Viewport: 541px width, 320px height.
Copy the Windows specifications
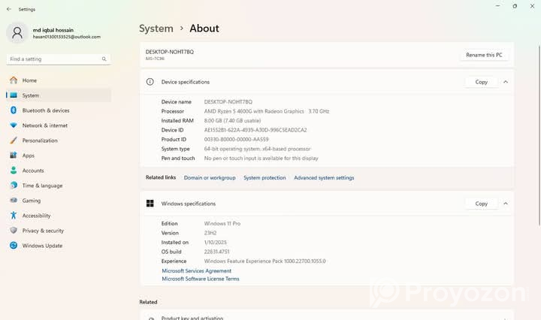coord(482,204)
